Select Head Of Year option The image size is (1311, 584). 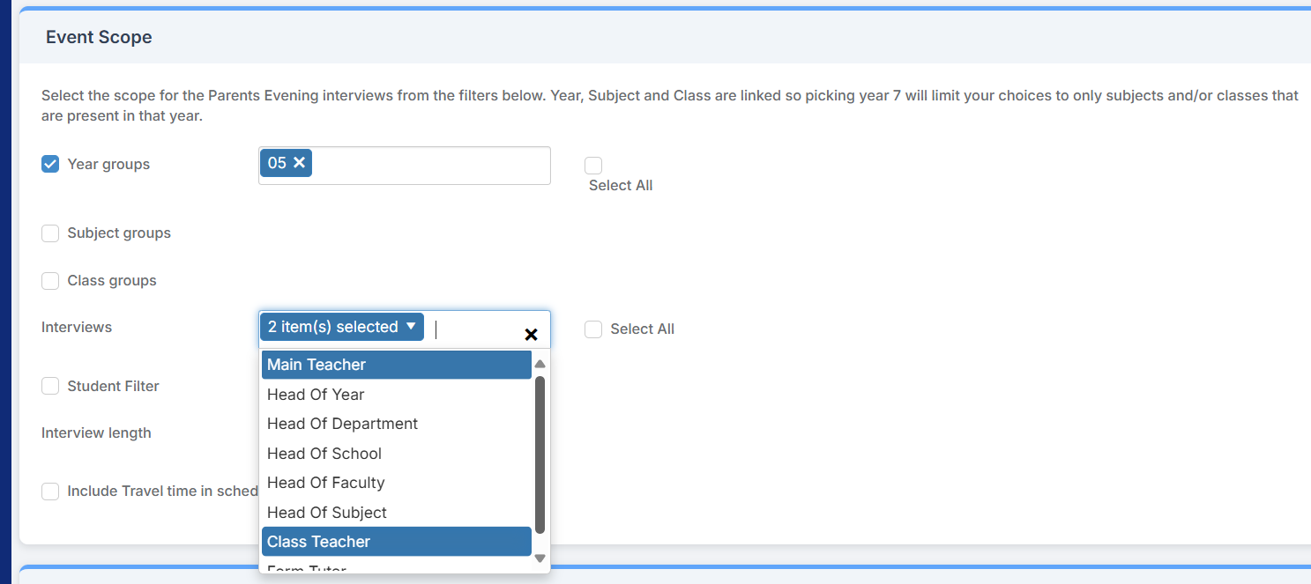tap(396, 395)
